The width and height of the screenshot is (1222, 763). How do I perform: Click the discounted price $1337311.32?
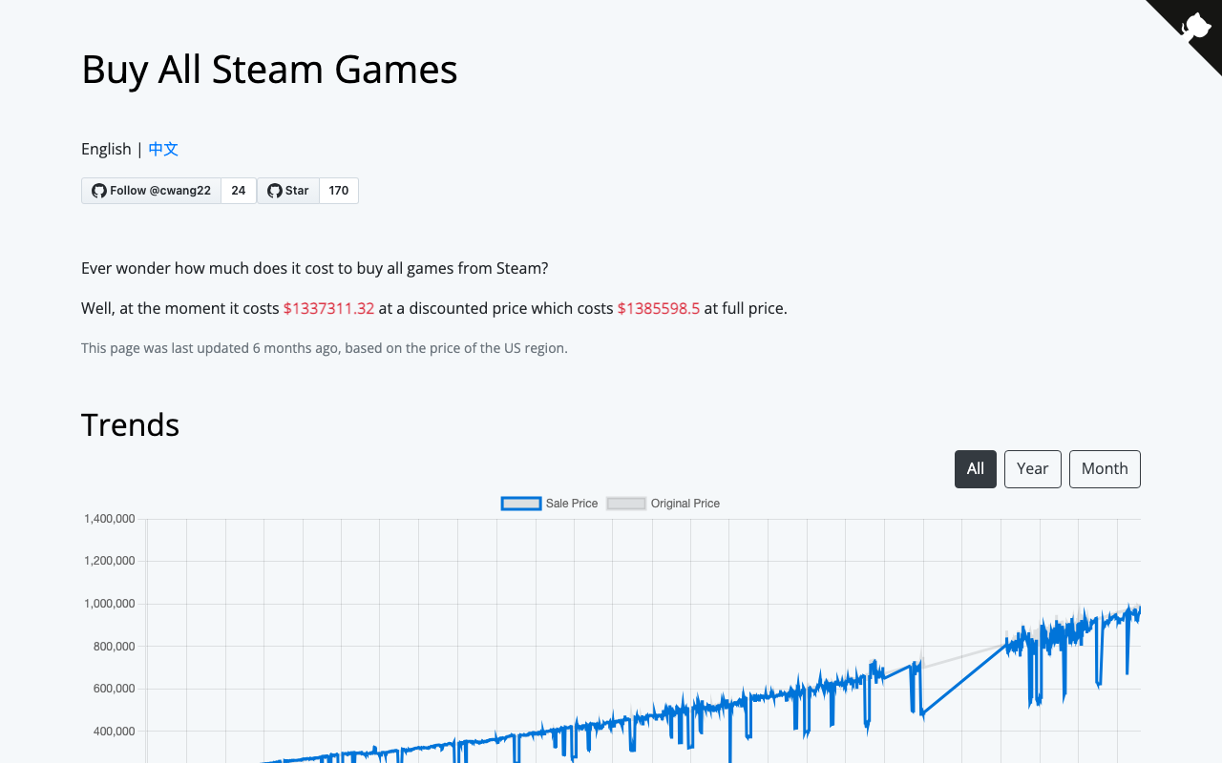(328, 308)
